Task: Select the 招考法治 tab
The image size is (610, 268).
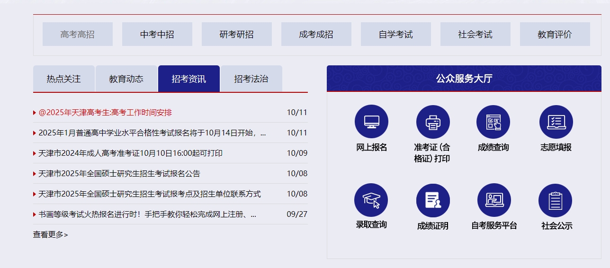Action: (251, 79)
